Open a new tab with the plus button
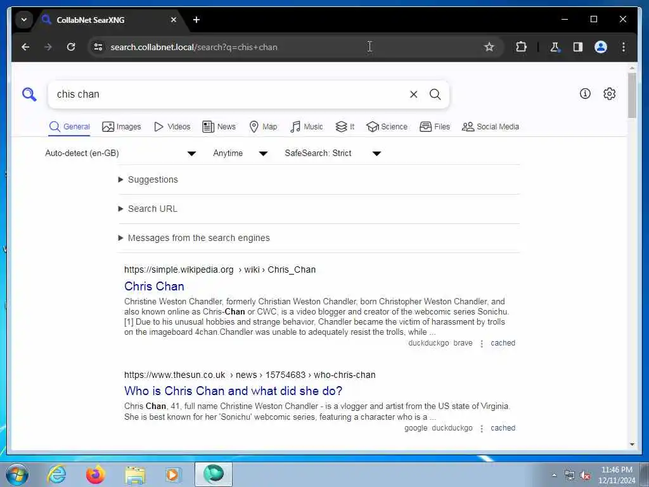 196,20
